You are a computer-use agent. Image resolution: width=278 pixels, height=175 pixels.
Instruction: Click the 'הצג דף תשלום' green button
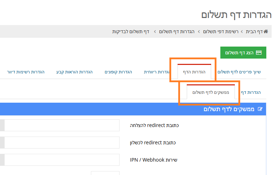click(243, 53)
